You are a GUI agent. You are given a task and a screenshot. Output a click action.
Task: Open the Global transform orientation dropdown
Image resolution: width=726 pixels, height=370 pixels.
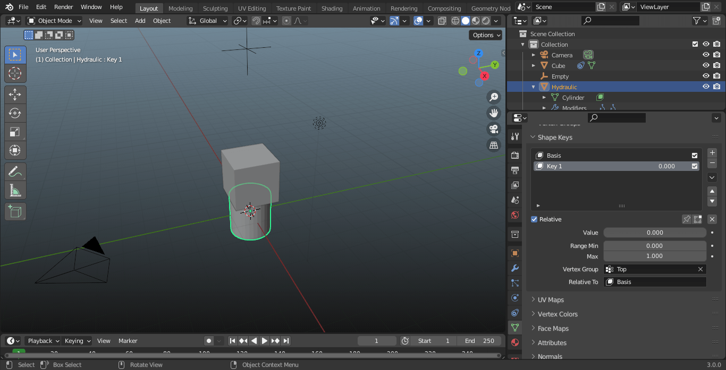(207, 20)
